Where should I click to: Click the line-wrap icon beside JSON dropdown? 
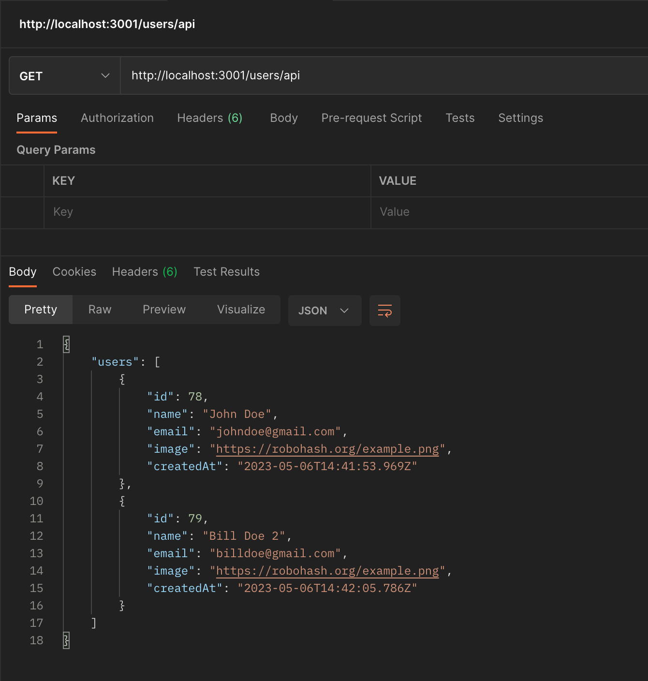384,311
